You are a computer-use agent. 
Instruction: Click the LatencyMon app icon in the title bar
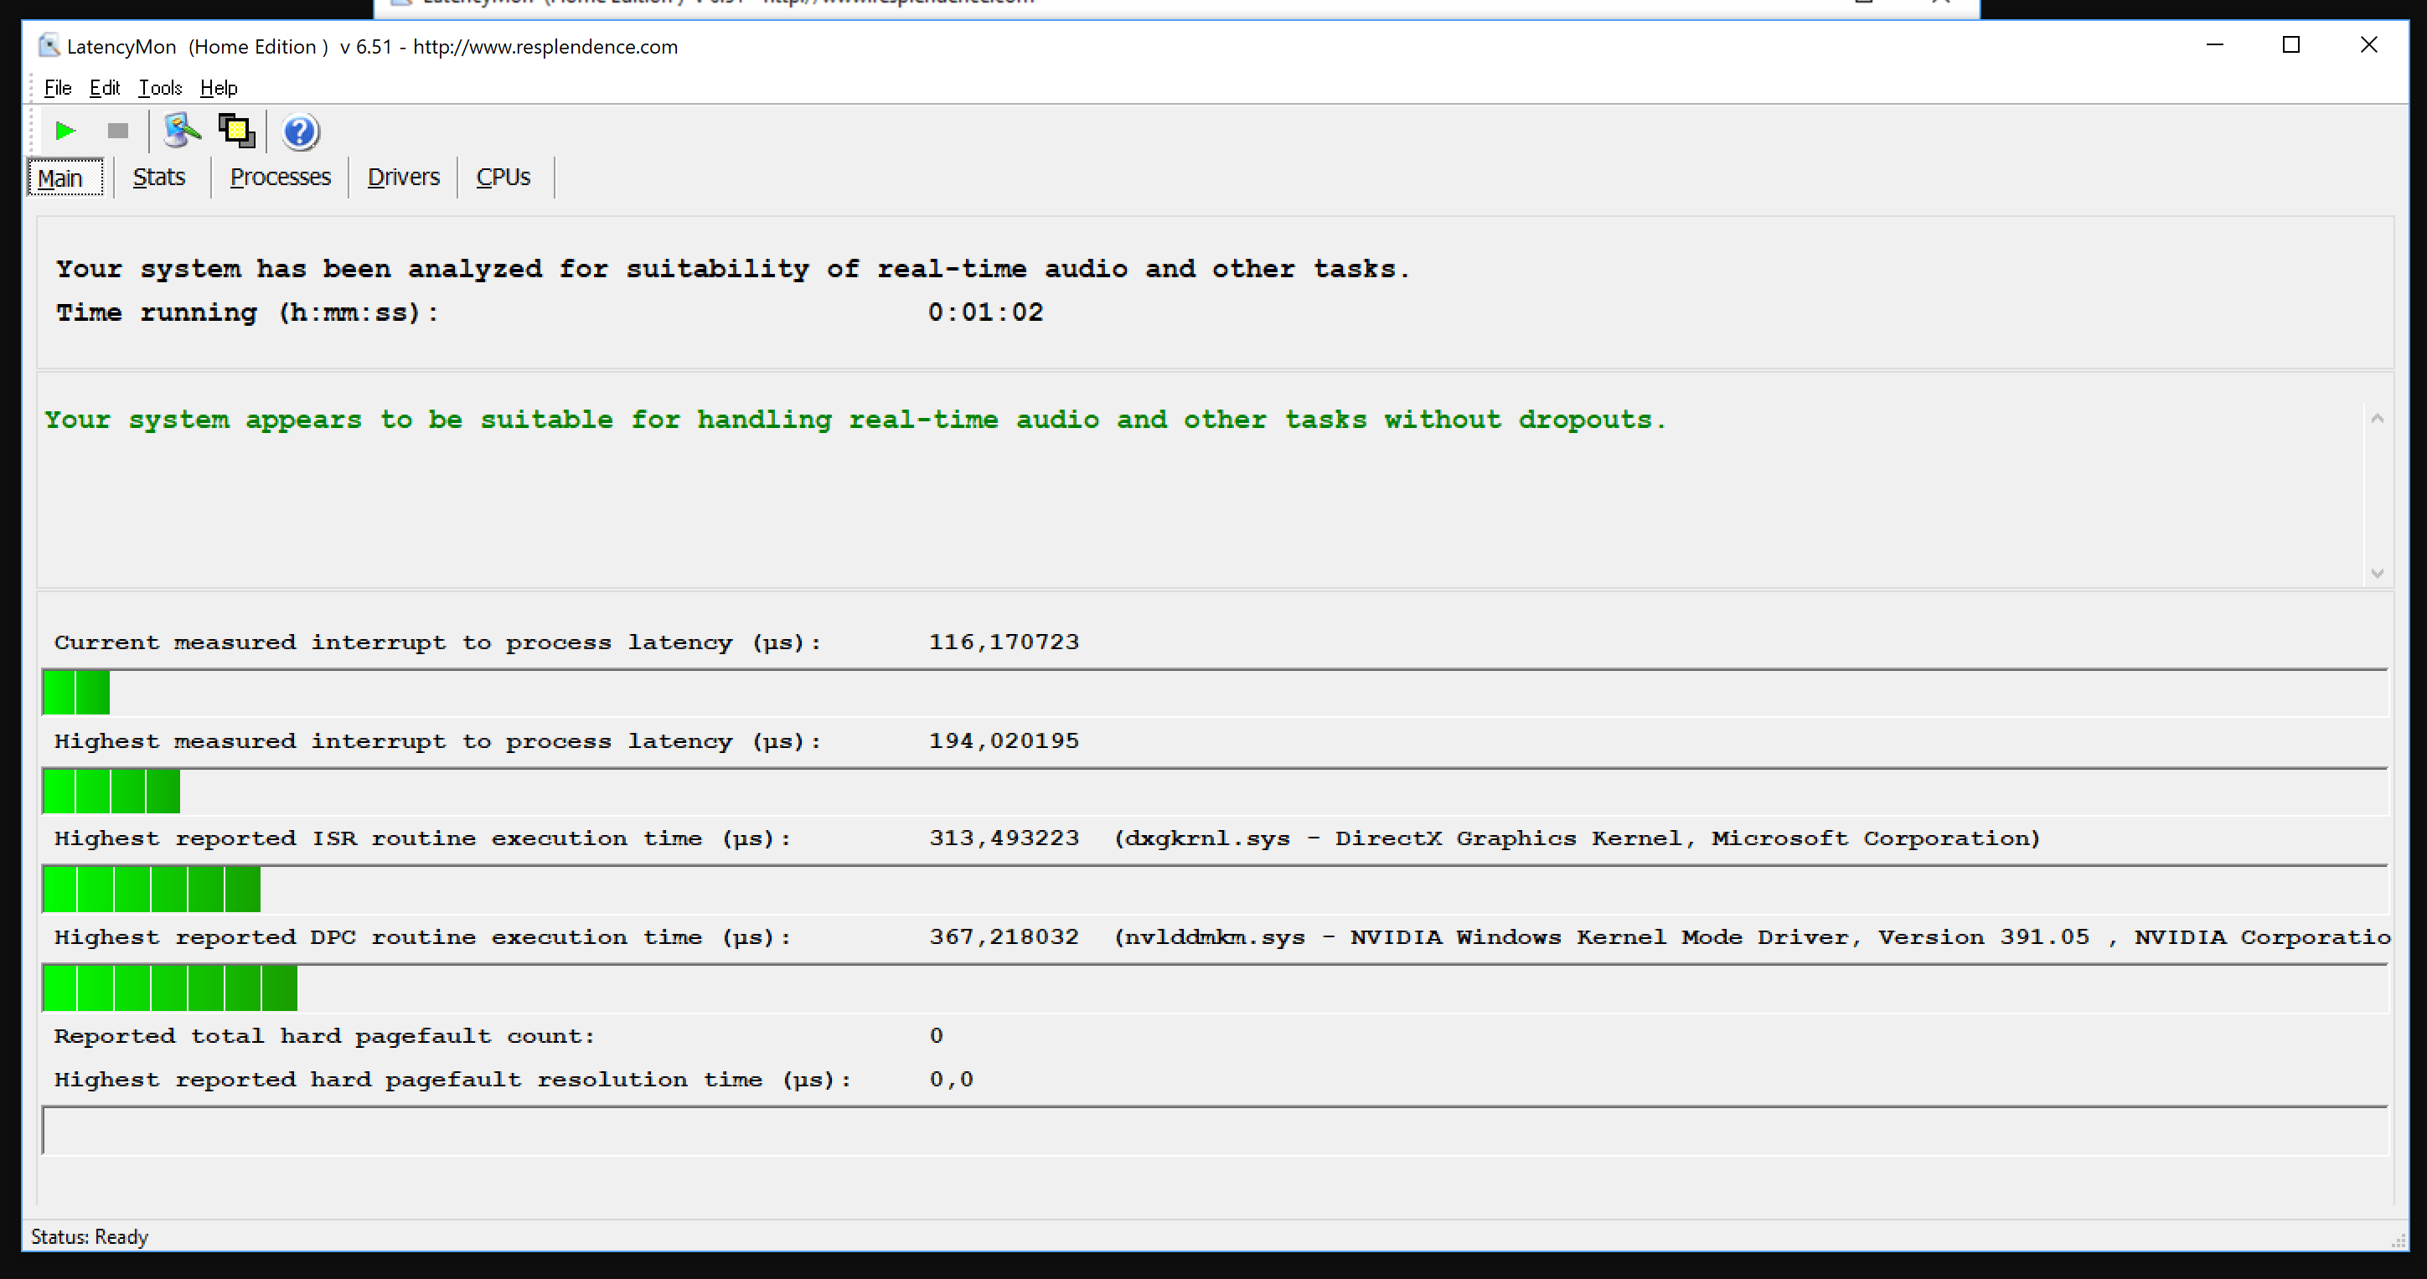49,45
